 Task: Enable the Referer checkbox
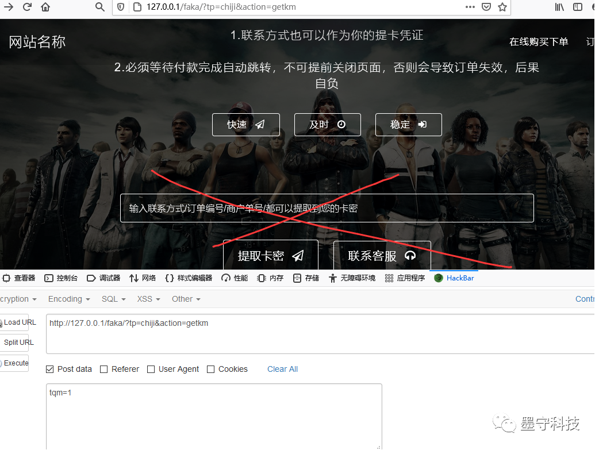[x=103, y=370]
